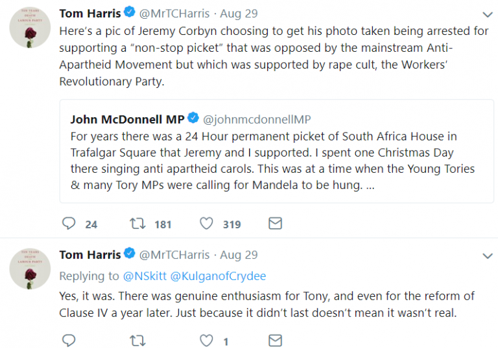The image size is (498, 348).
Task: Click the first Tom Harris display name
Action: (x=89, y=13)
